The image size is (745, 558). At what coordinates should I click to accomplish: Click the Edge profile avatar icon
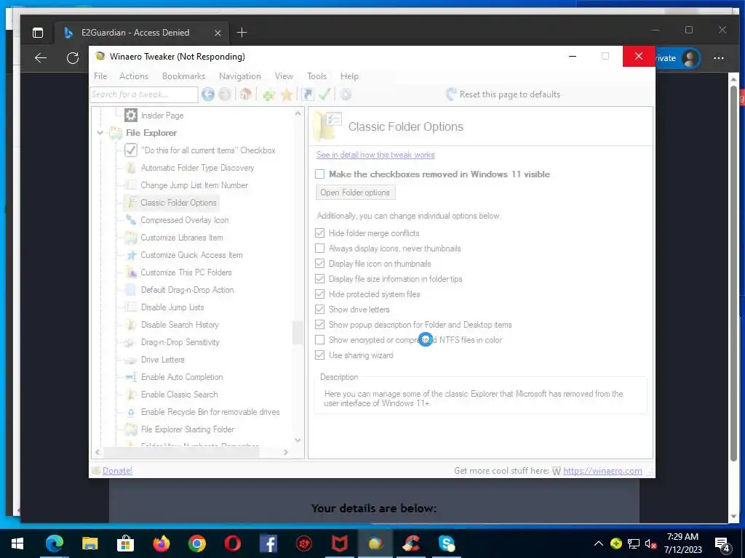click(x=690, y=58)
